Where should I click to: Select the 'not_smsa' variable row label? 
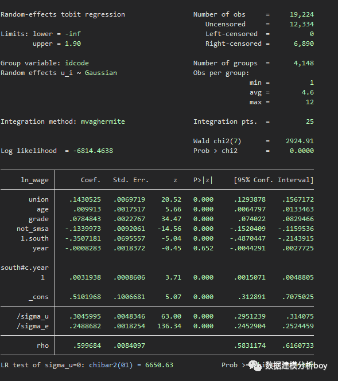pyautogui.click(x=33, y=229)
